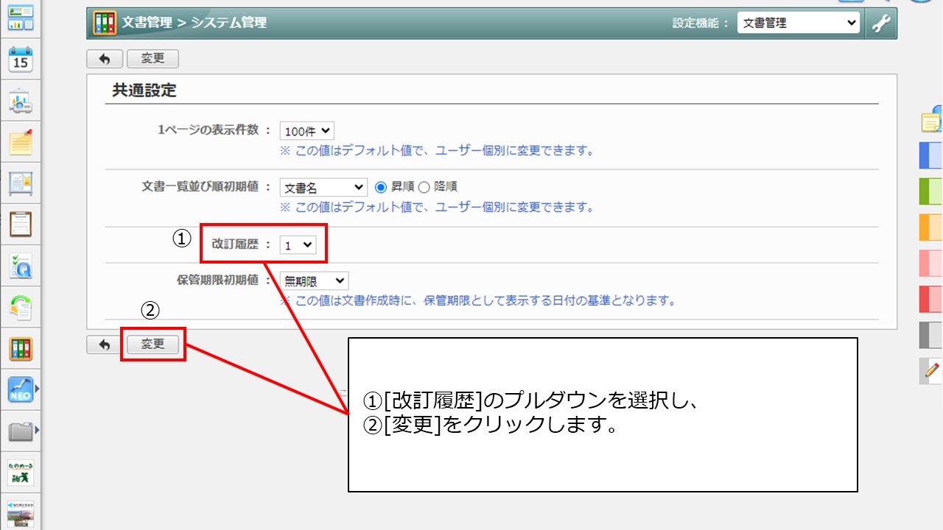Click the NEO chart icon in sidebar

pyautogui.click(x=21, y=389)
